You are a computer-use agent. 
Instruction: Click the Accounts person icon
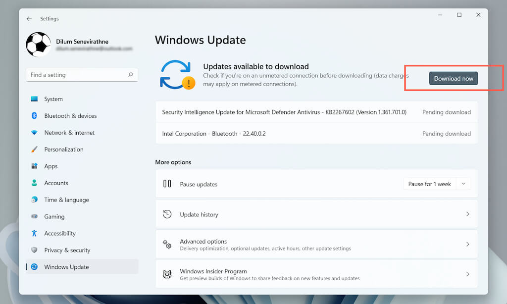[34, 183]
